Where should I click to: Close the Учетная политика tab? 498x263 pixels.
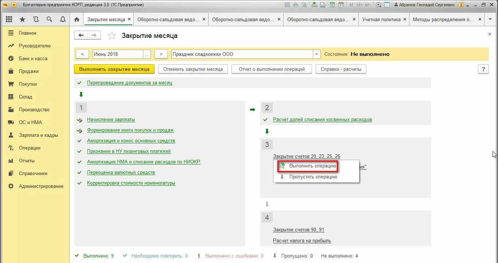(405, 20)
